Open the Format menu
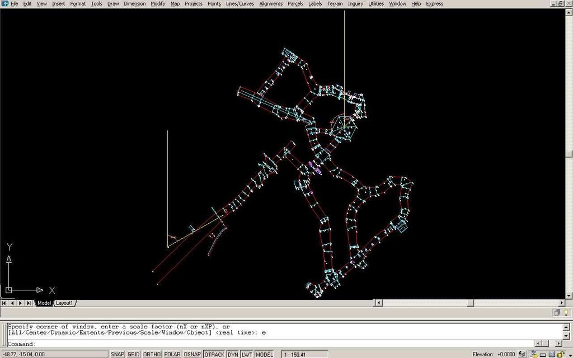This screenshot has height=358, width=573. coord(78,4)
